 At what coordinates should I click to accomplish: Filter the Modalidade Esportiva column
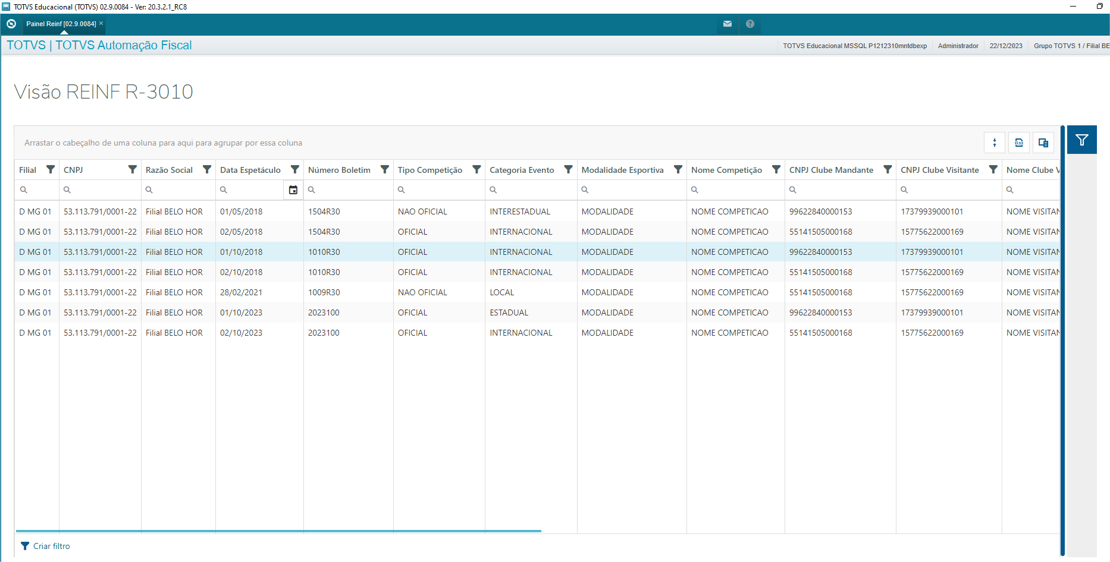[x=678, y=169]
